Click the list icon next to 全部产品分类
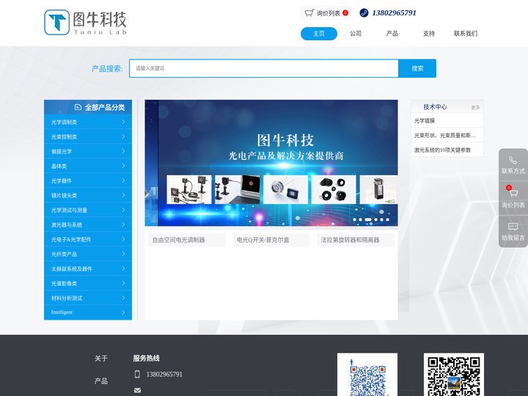The width and height of the screenshot is (528, 396). pyautogui.click(x=78, y=107)
